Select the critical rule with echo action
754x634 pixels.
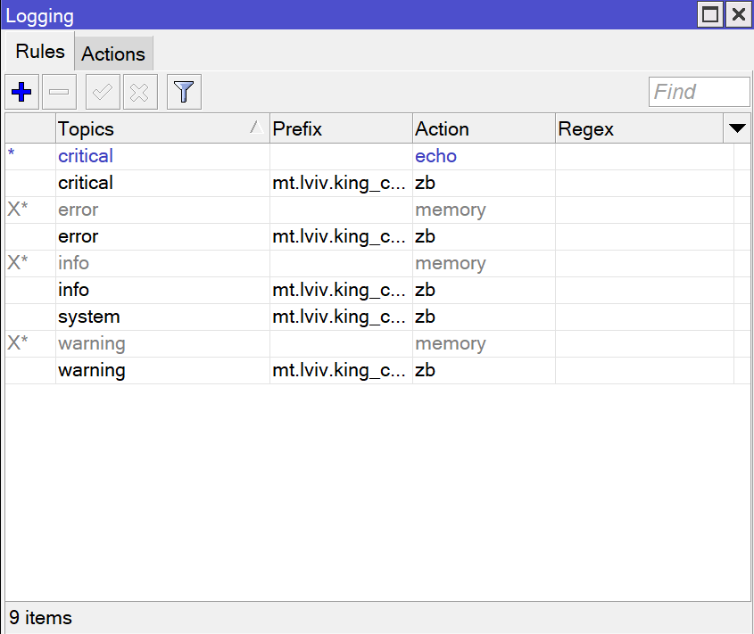click(86, 156)
